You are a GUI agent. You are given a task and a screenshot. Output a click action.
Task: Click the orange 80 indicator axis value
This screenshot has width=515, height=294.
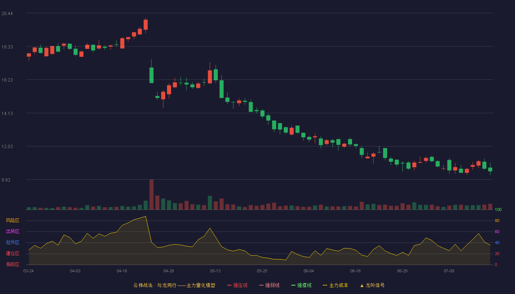pos(497,220)
